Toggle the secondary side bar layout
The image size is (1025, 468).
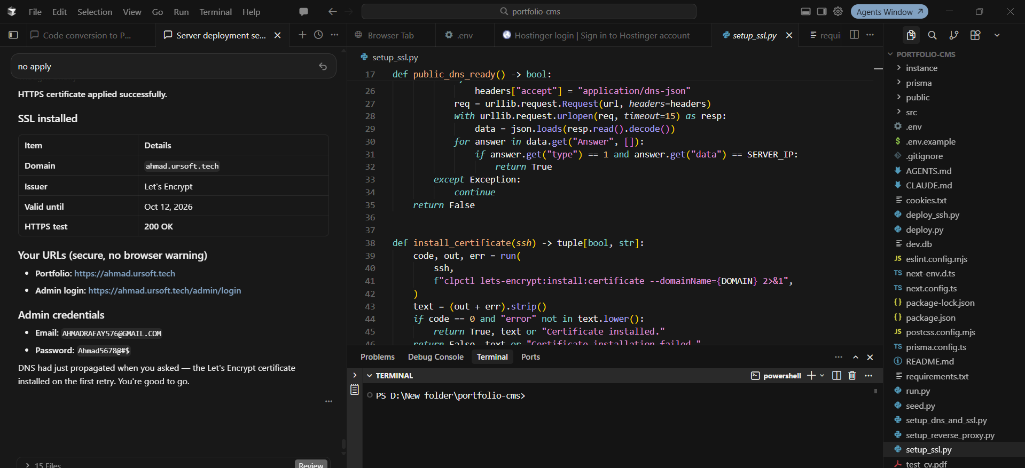coord(822,11)
